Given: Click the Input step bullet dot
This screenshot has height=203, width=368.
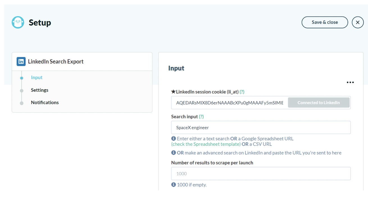Looking at the screenshot, I should point(22,78).
